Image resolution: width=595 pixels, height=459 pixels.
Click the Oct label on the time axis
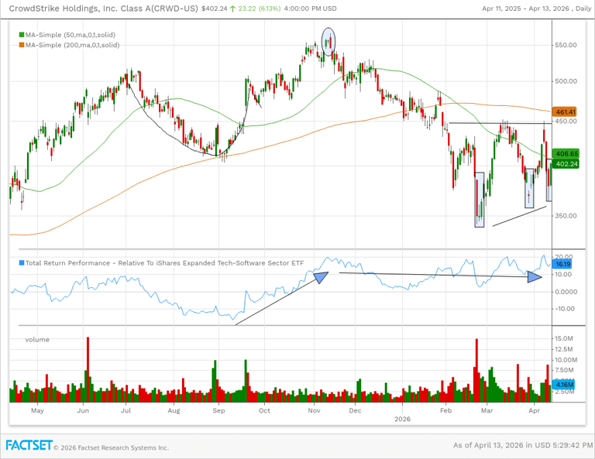265,411
